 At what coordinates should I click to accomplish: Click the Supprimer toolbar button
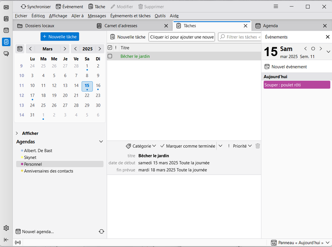[151, 7]
